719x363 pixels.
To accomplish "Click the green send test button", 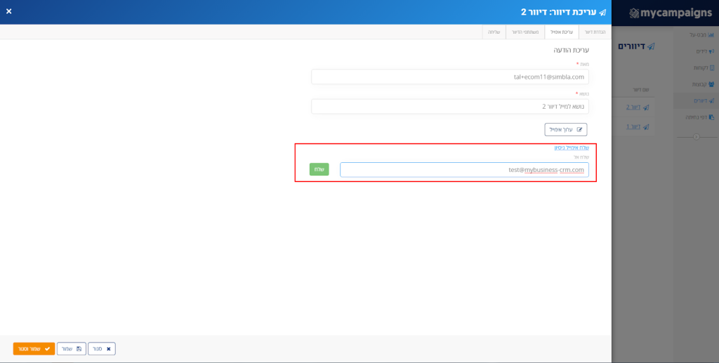I will coord(319,170).
